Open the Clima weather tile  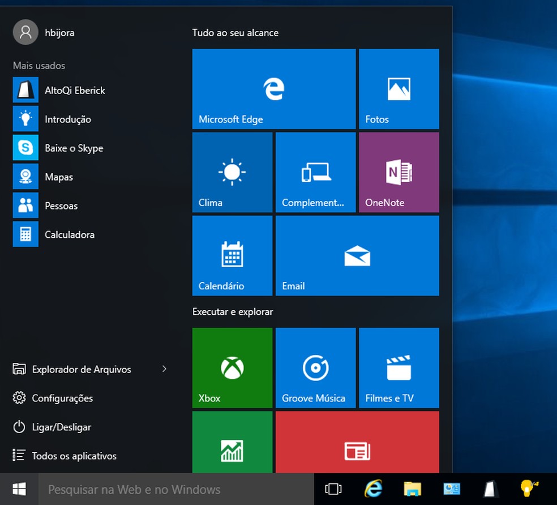coord(232,172)
